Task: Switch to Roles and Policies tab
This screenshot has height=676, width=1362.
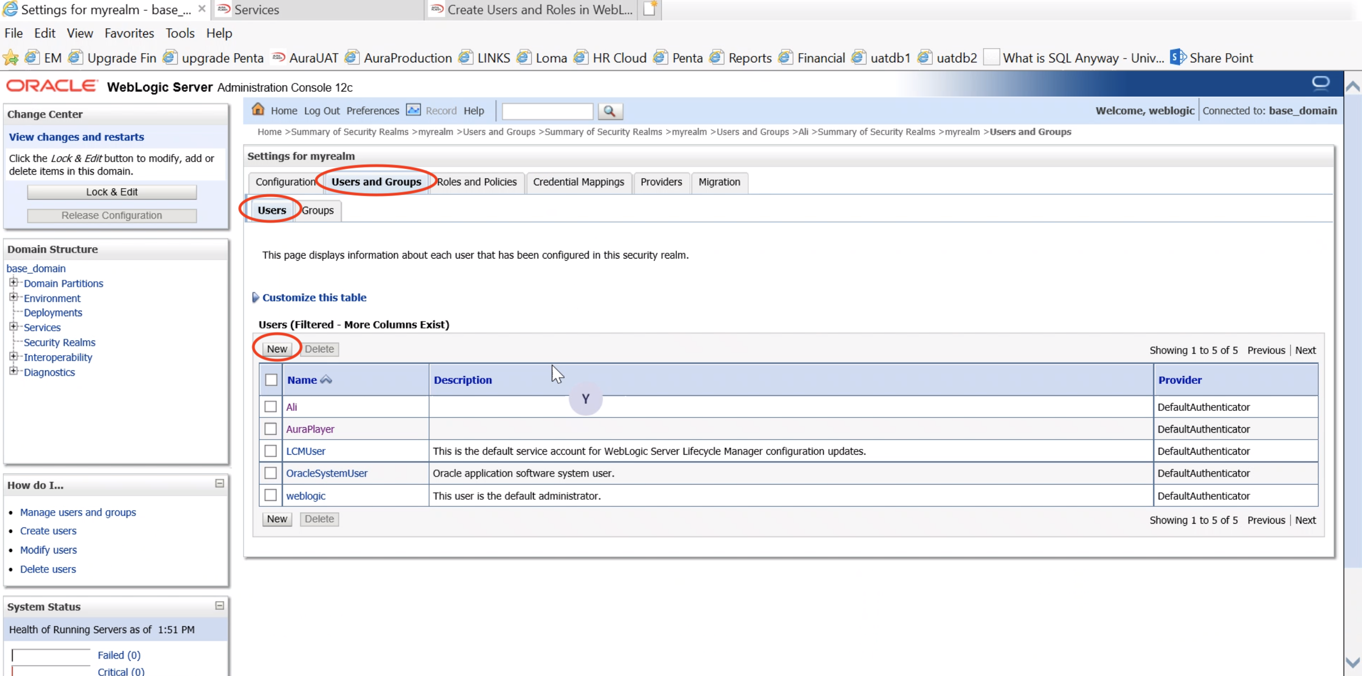Action: [477, 182]
